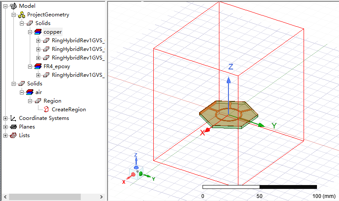Select the RingHybridRev1GVS object under FR4_epoxy
Screen dimensions: 339x201
(x=78, y=75)
